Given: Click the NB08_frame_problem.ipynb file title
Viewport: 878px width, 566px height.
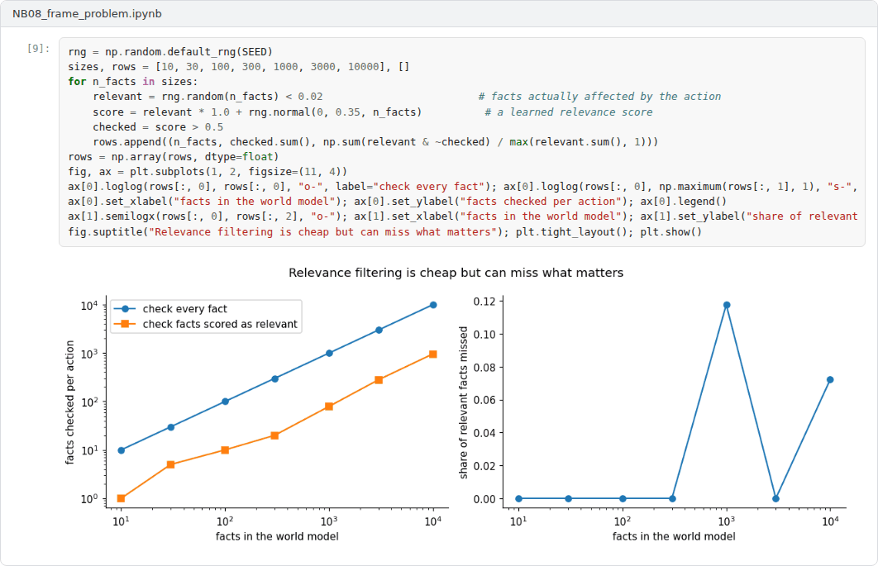Looking at the screenshot, I should pyautogui.click(x=87, y=13).
